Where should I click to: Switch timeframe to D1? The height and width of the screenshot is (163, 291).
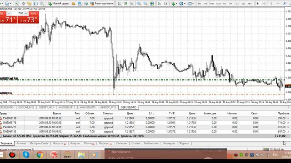pos(237,4)
